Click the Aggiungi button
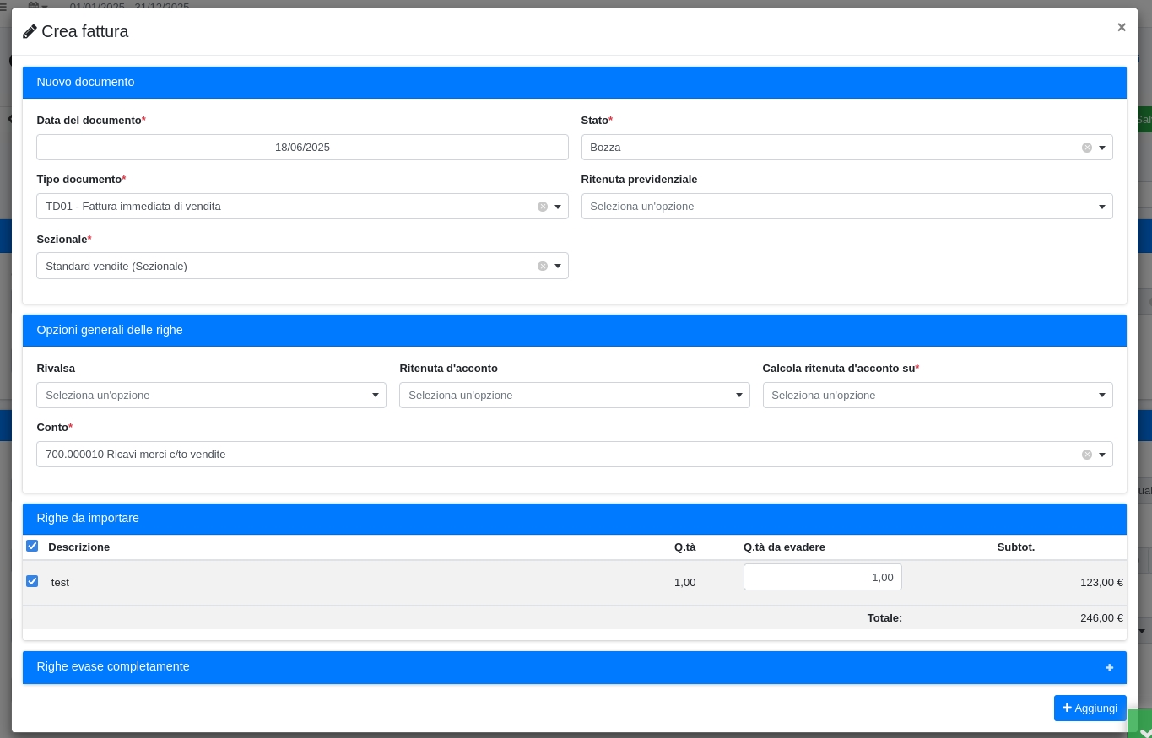This screenshot has width=1152, height=738. [1090, 708]
